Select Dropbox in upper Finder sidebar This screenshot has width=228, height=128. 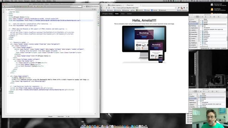pyautogui.click(x=193, y=21)
